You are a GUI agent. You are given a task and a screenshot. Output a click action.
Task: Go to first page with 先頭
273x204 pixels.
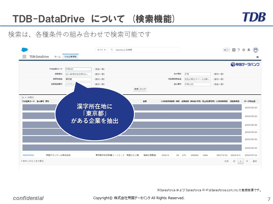point(226,161)
